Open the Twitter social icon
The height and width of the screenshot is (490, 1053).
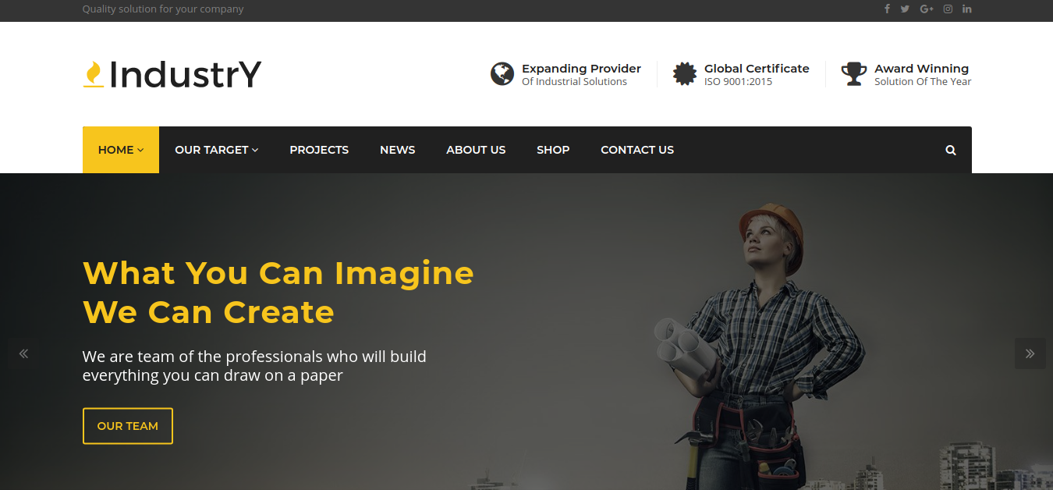905,9
